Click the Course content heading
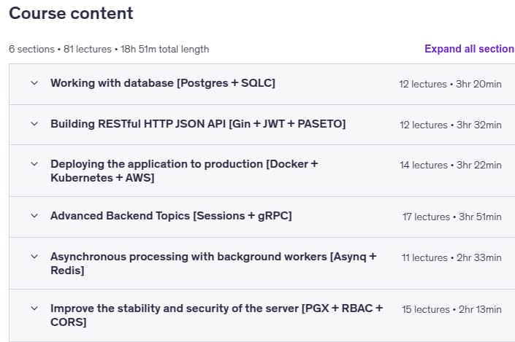The width and height of the screenshot is (515, 342). tap(71, 13)
